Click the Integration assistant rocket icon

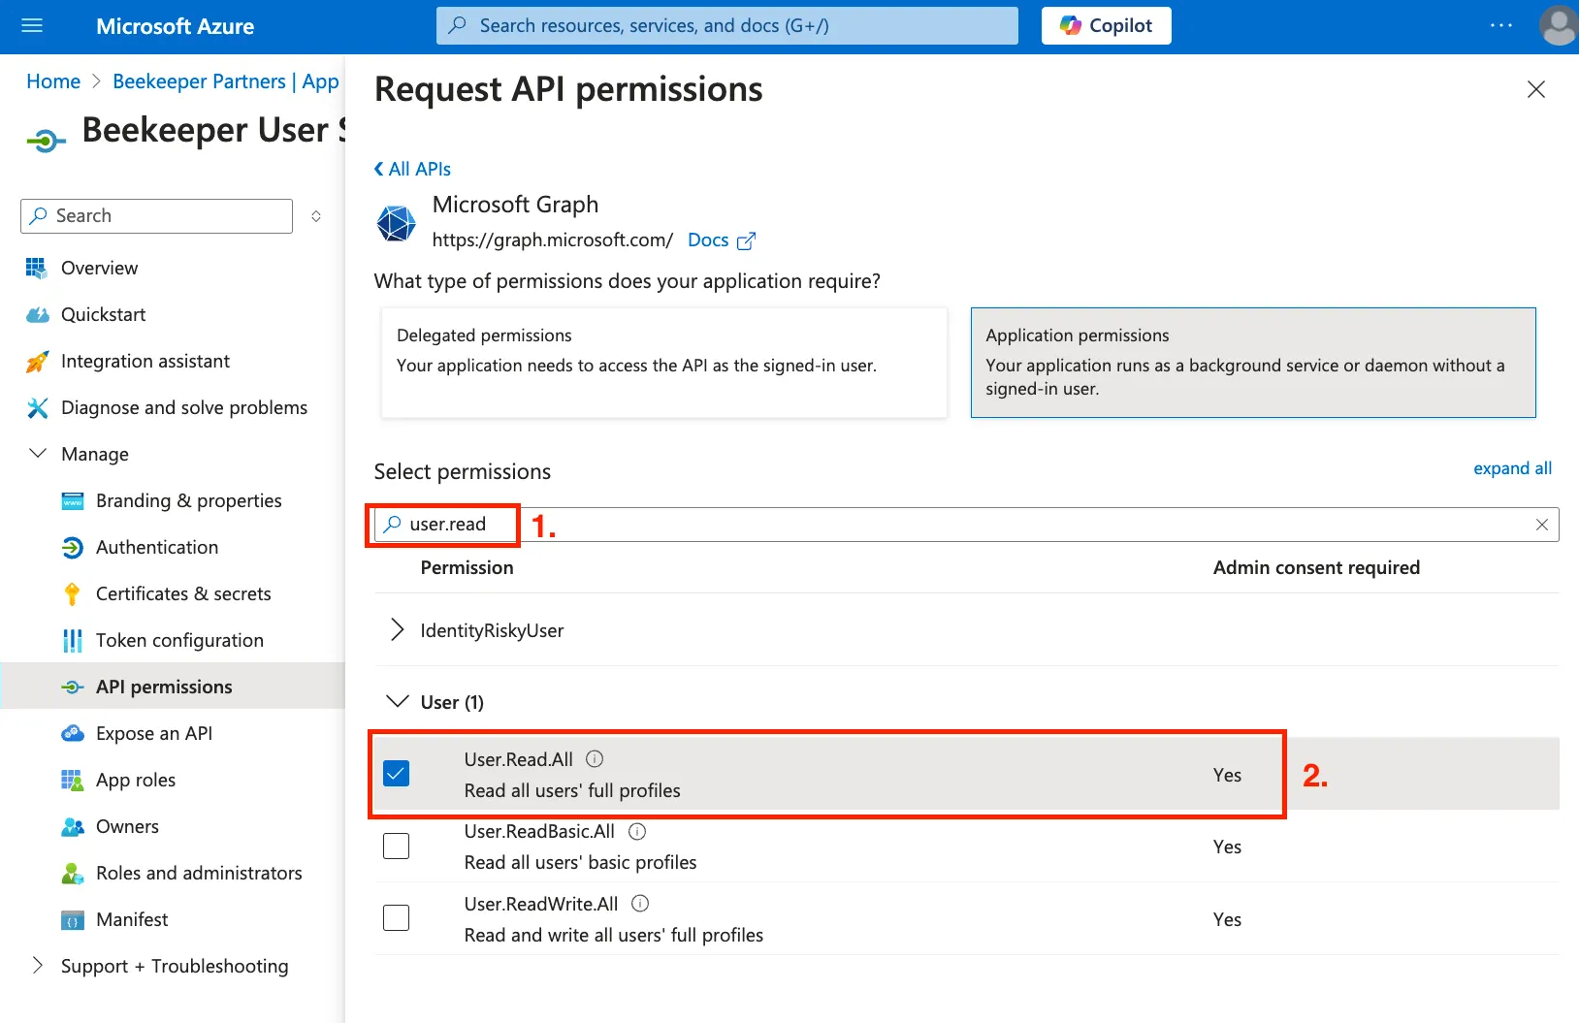tap(37, 362)
